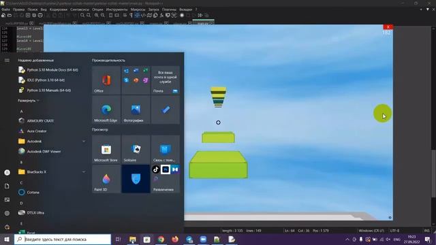Click the letter A index header

coord(21,111)
